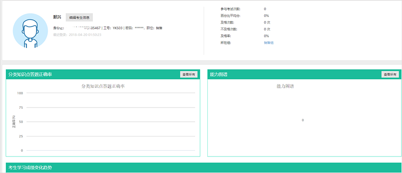Click the 100 label on the chart's vertical axis

point(21,93)
